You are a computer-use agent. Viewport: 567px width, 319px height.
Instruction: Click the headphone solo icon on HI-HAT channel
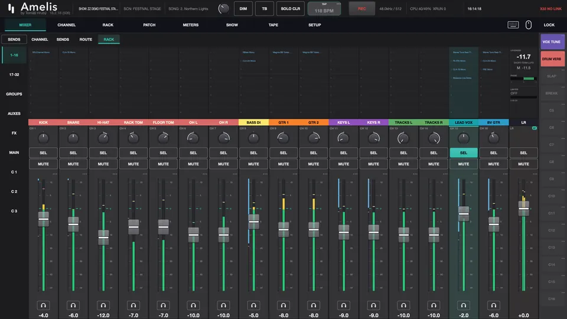(x=103, y=305)
